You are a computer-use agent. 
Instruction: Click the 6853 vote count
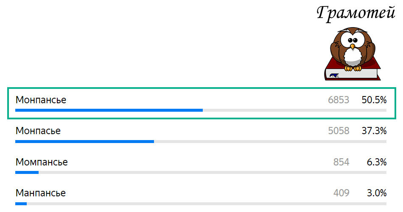coord(339,100)
